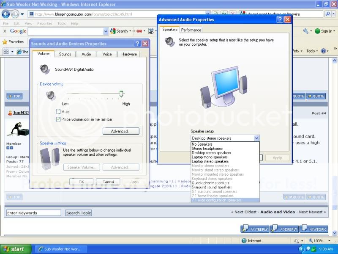The image size is (338, 254).
Task: Uncheck Place volume icon in the taskbar
Action: pos(58,119)
